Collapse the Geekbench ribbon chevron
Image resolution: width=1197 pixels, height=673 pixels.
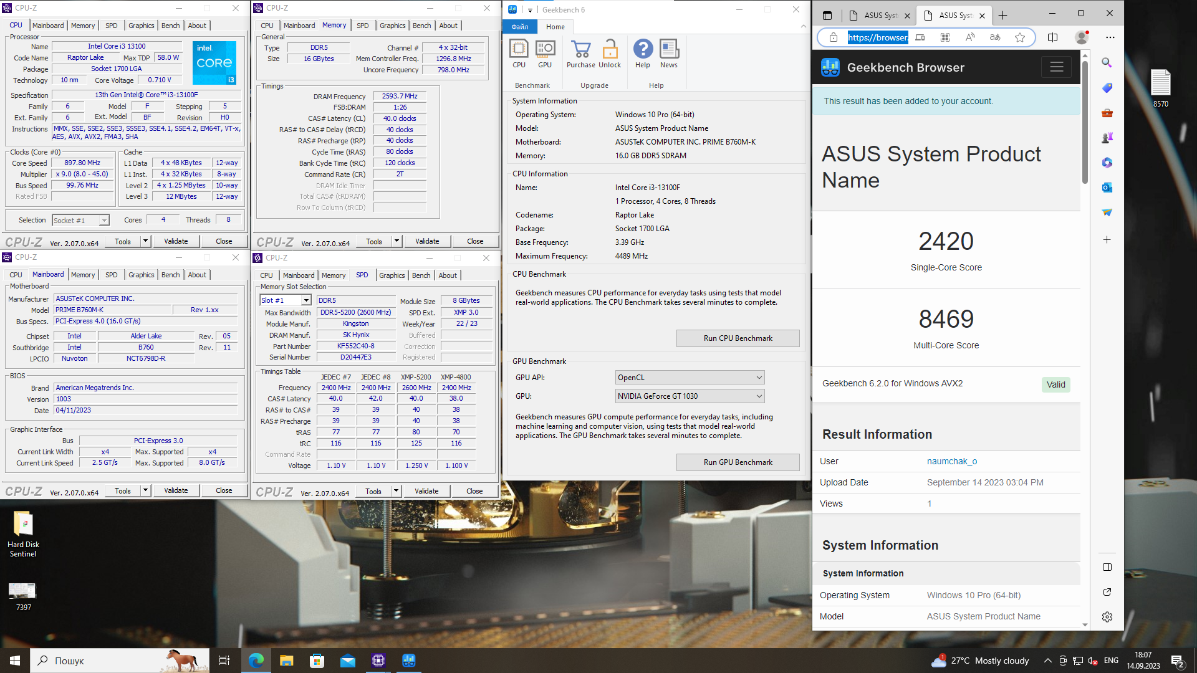(803, 26)
